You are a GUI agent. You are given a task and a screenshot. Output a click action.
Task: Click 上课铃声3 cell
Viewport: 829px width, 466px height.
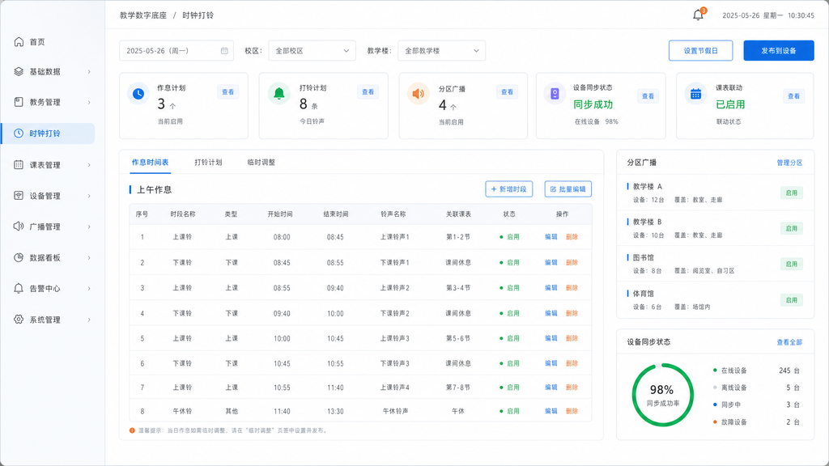point(394,338)
